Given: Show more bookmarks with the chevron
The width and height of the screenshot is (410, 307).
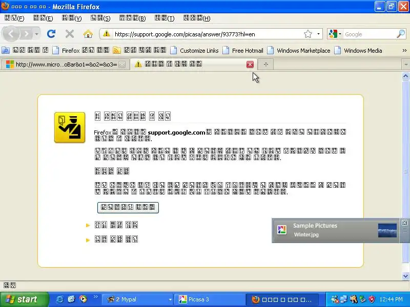Looking at the screenshot, I should 404,50.
